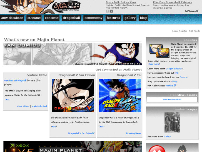Click More under Dragonball Z Kai
This screenshot has height=152, width=202.
(x=101, y=127)
